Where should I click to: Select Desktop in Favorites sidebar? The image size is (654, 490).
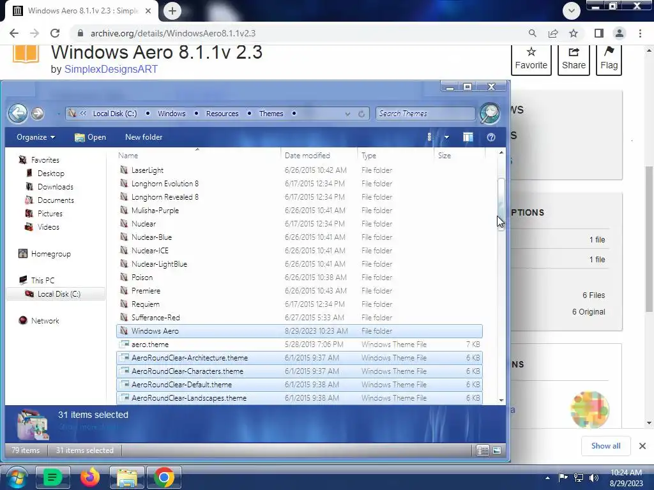pyautogui.click(x=51, y=174)
